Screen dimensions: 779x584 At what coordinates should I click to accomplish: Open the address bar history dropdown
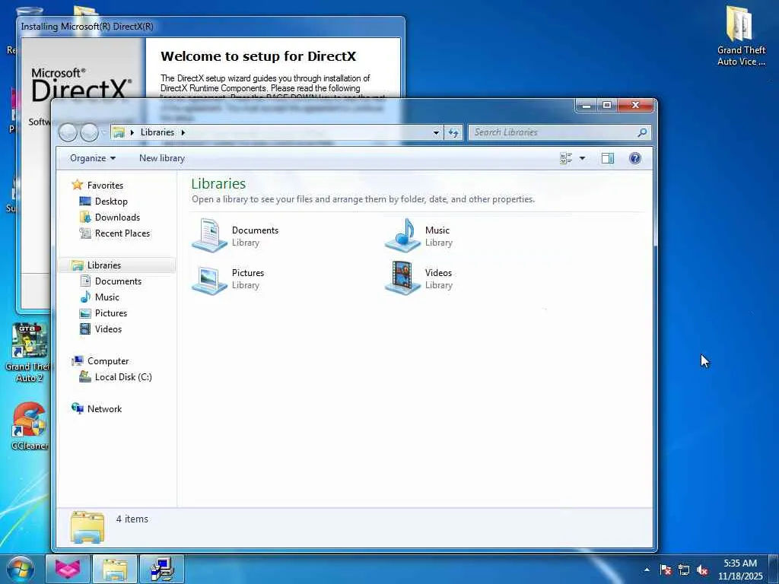click(436, 132)
